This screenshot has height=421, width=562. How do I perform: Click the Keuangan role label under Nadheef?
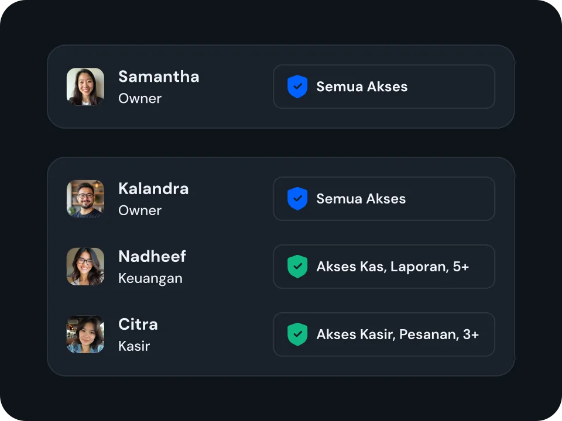point(150,278)
